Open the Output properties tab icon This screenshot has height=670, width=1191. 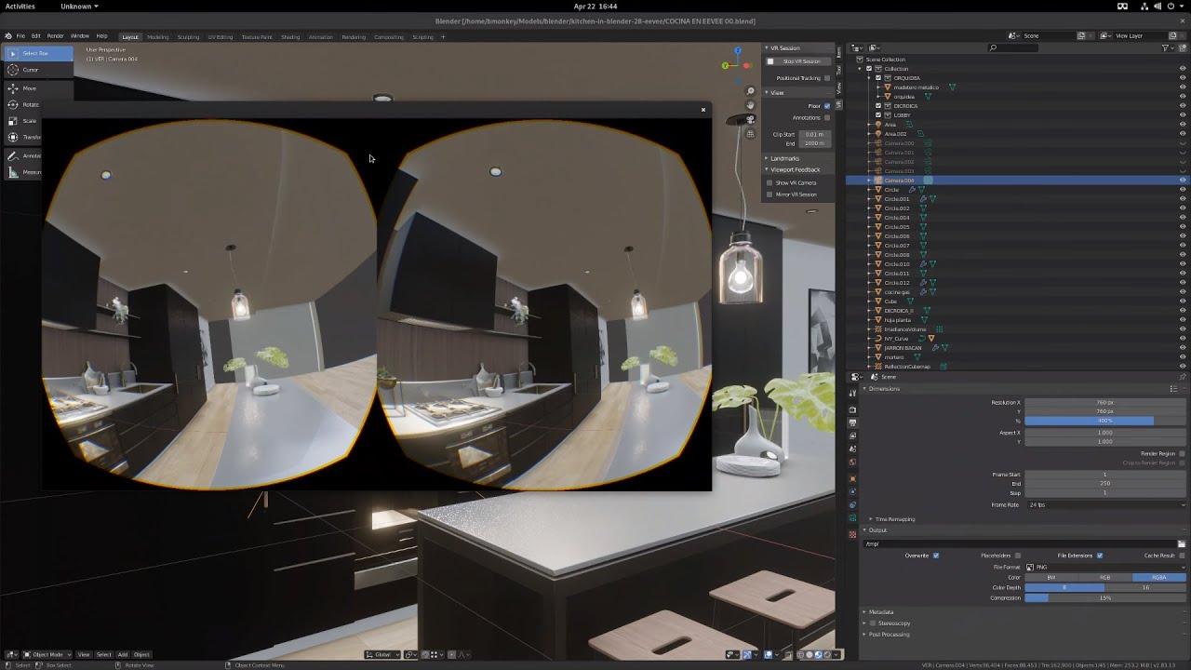coord(852,422)
